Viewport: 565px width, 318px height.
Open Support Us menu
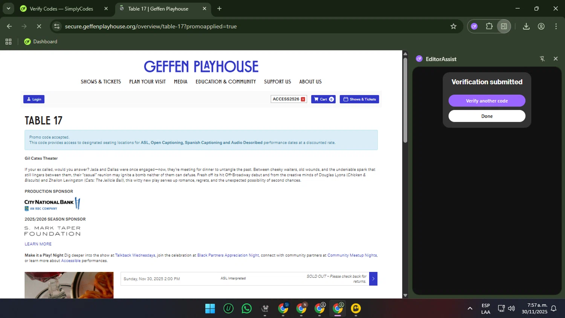[278, 81]
